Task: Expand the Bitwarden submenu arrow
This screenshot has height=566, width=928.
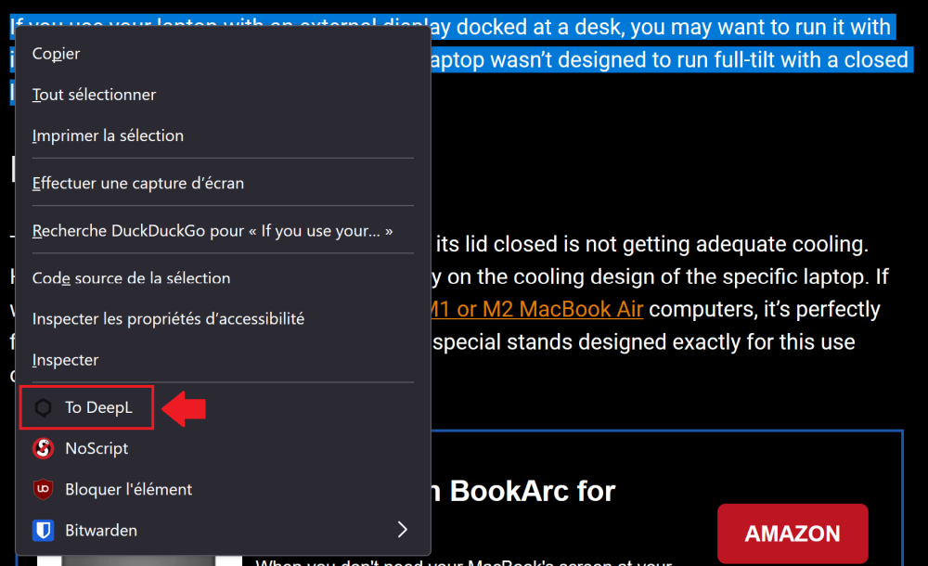Action: coord(403,529)
